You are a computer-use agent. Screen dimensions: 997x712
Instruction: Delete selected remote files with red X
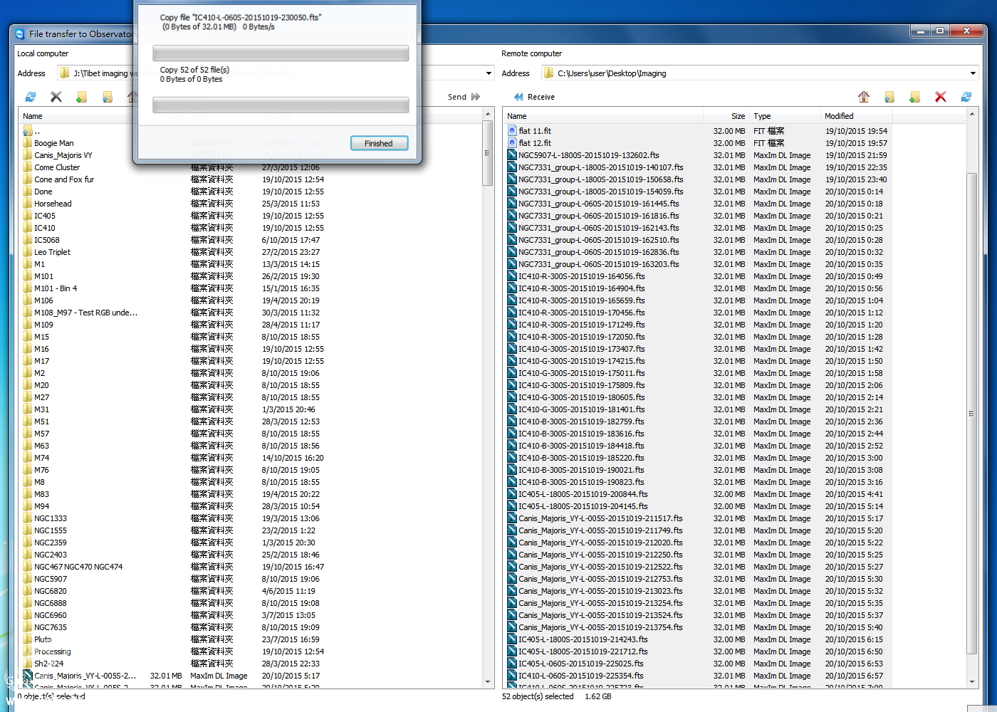(941, 97)
